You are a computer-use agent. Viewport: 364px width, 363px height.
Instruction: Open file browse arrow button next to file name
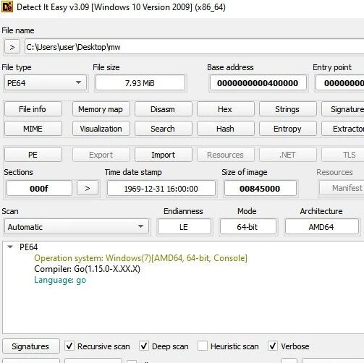pos(12,47)
